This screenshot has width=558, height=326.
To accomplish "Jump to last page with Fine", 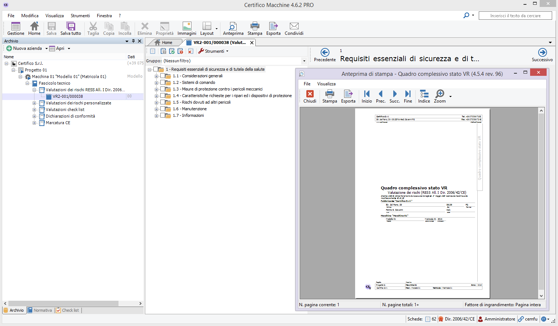I will [408, 96].
